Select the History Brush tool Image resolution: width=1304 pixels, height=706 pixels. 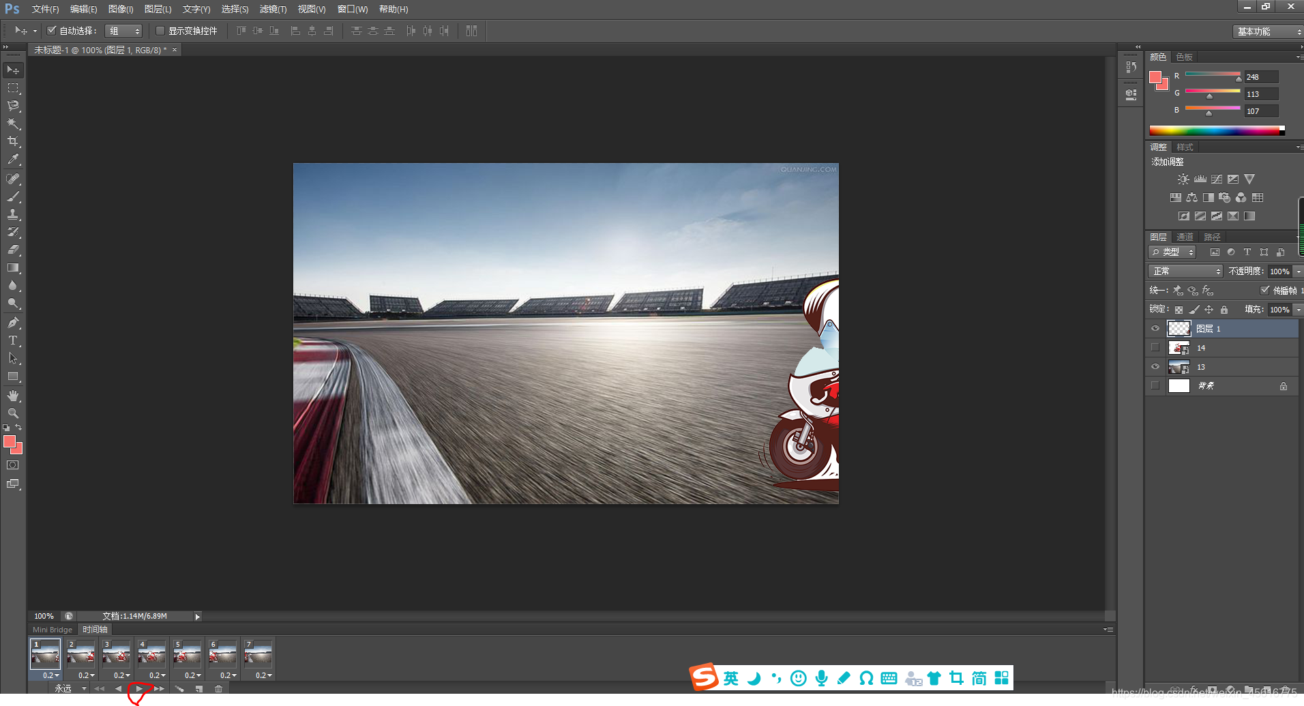pyautogui.click(x=13, y=232)
